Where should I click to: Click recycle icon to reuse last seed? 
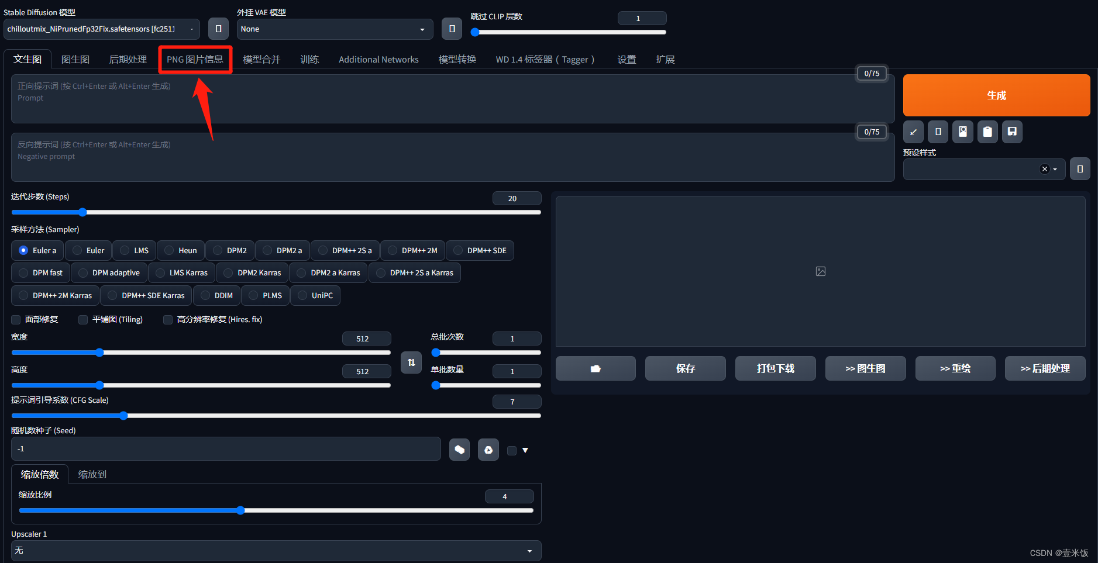coord(488,450)
